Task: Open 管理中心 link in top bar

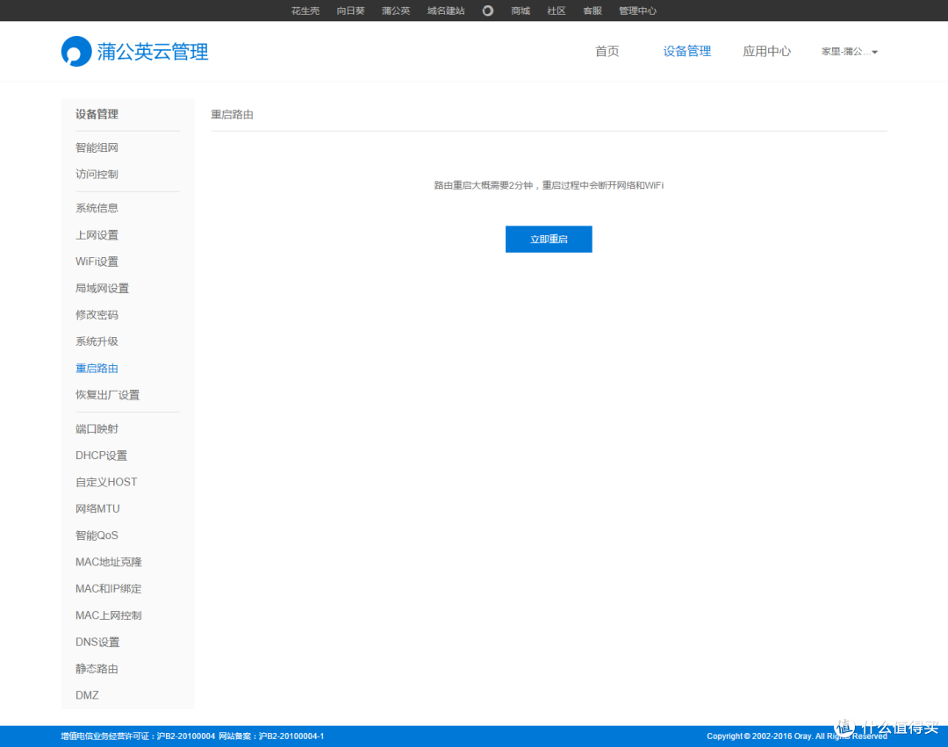Action: (x=637, y=11)
